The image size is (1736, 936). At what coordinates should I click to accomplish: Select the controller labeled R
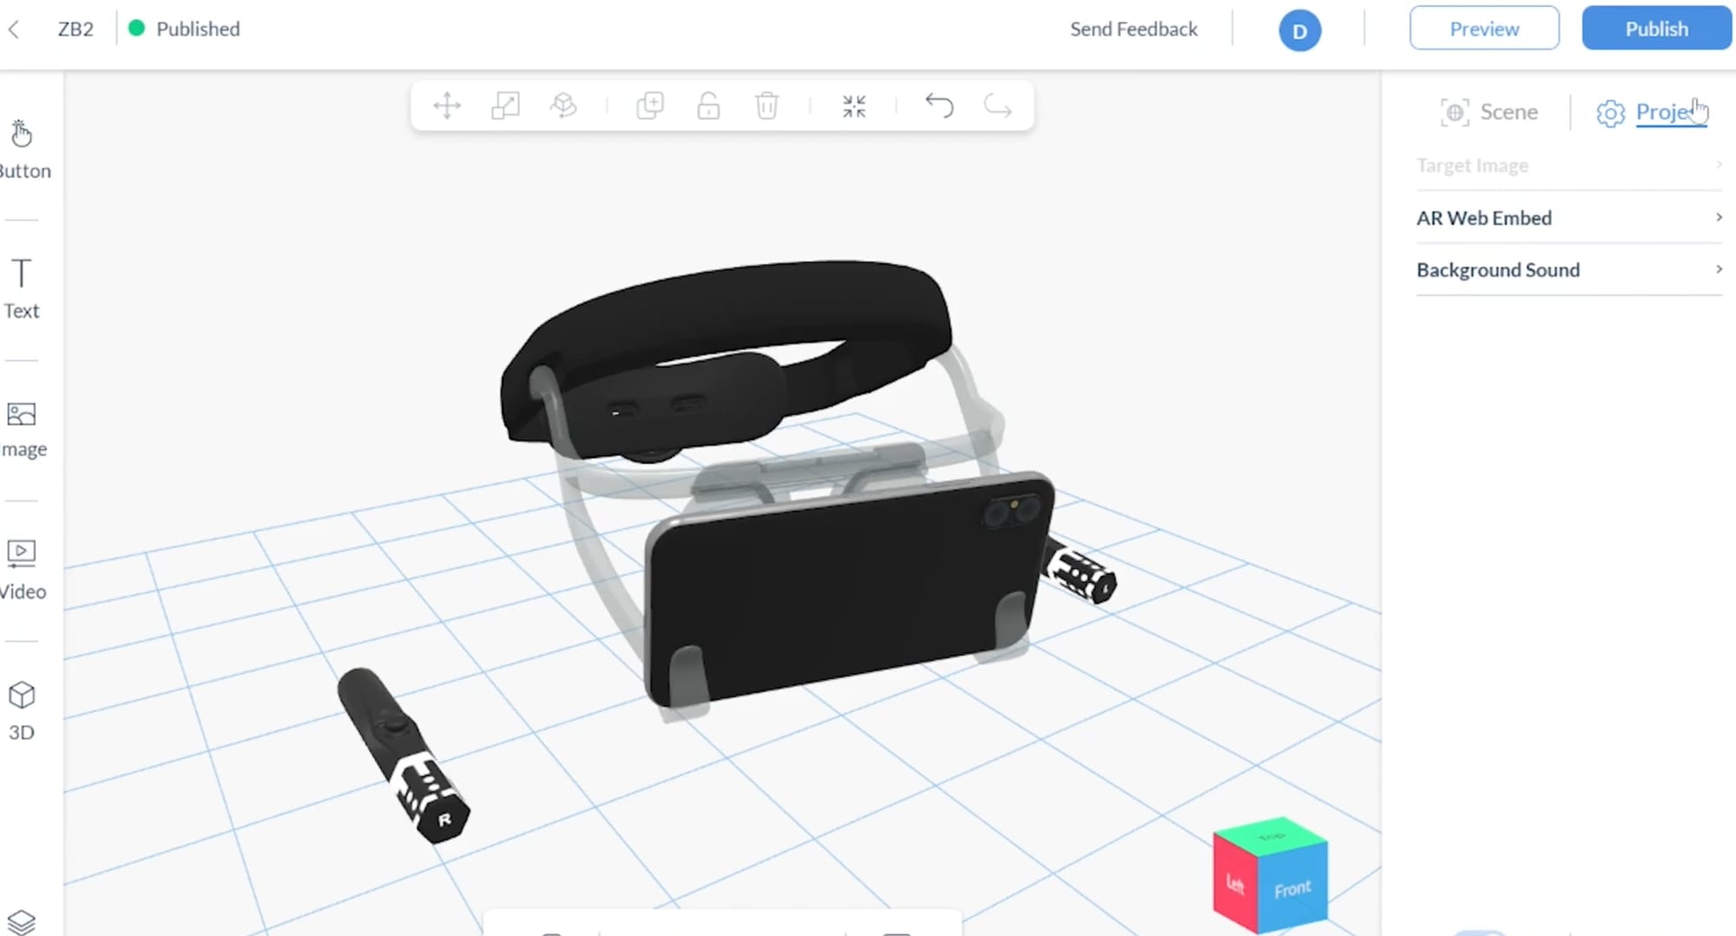[404, 755]
